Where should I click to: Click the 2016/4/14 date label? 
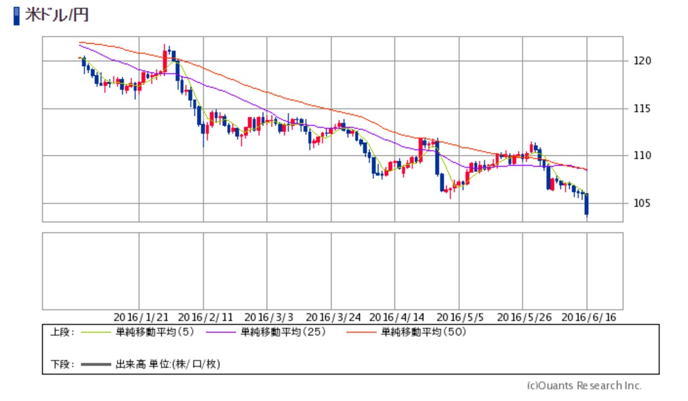pyautogui.click(x=397, y=317)
